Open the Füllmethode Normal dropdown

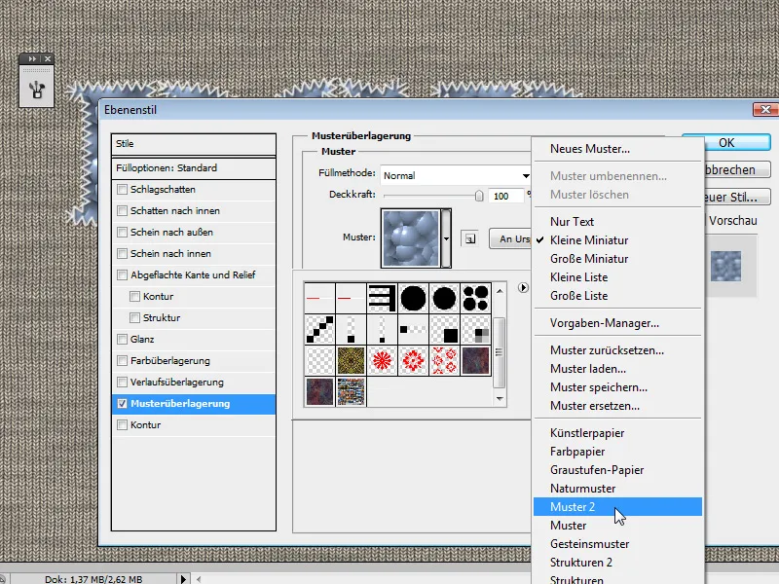(456, 175)
